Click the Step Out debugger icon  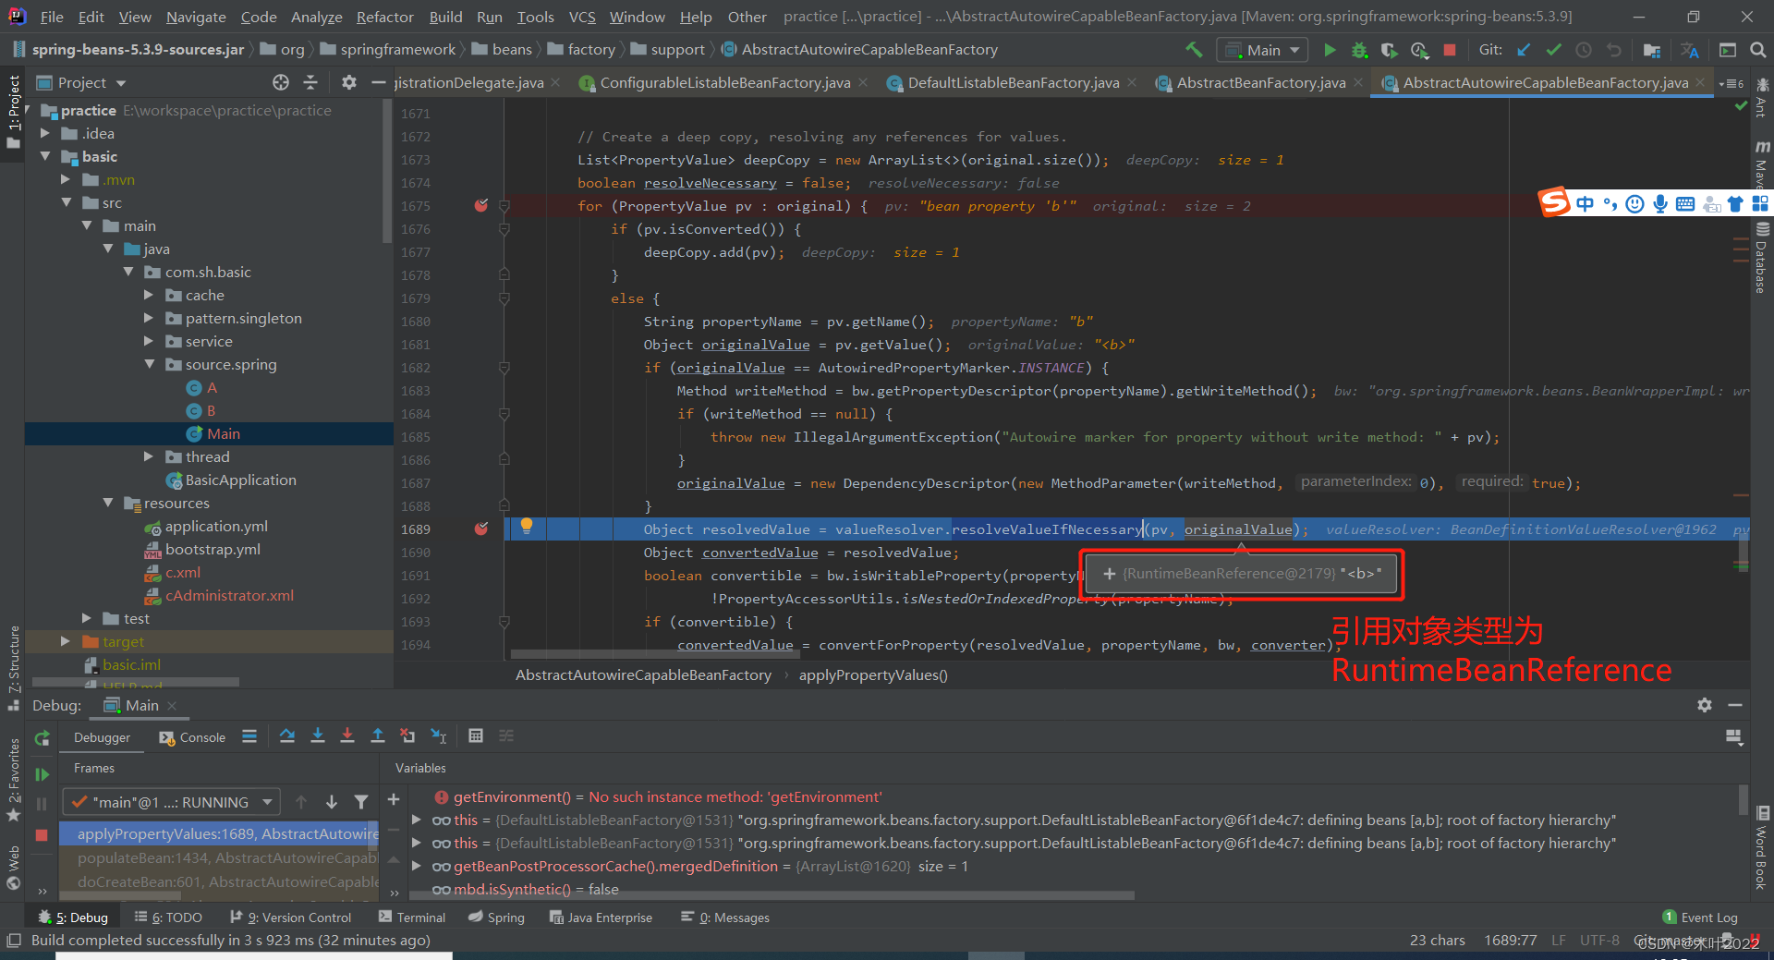[378, 736]
